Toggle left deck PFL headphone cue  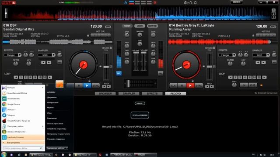119,73
